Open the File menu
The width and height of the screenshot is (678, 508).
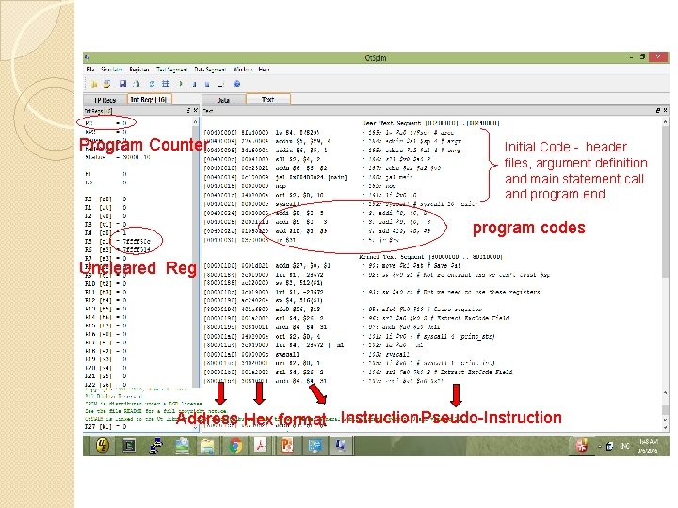(90, 69)
